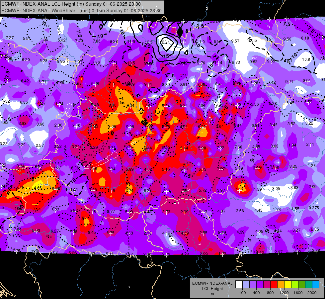
Task: Click the yellow legend swatch after 1200
Action: [288, 284]
